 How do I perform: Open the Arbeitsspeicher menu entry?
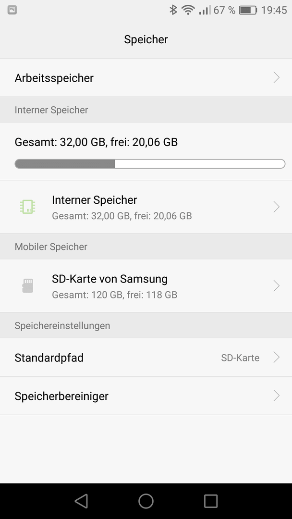click(x=146, y=77)
